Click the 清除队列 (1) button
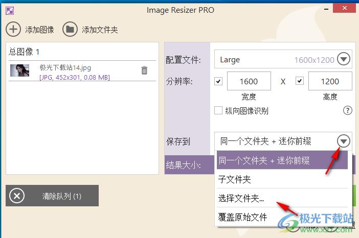This screenshot has height=238, width=359. [52, 196]
